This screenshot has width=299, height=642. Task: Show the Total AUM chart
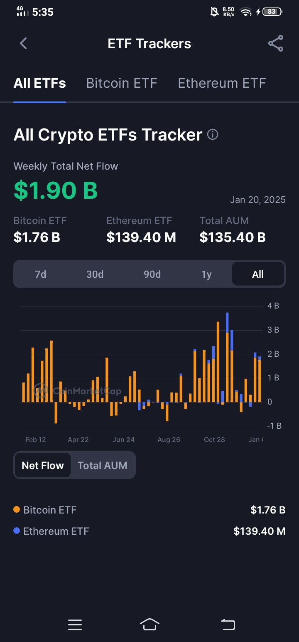click(x=103, y=465)
